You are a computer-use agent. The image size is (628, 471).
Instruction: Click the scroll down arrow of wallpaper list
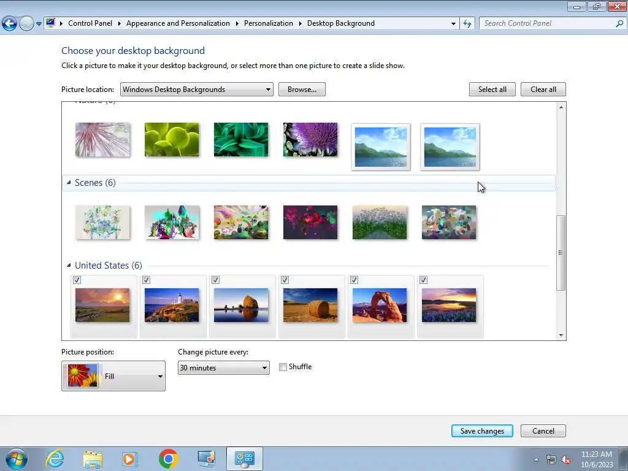pos(561,335)
